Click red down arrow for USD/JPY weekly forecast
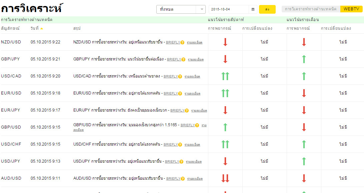The width and height of the screenshot is (364, 193). (x=225, y=161)
